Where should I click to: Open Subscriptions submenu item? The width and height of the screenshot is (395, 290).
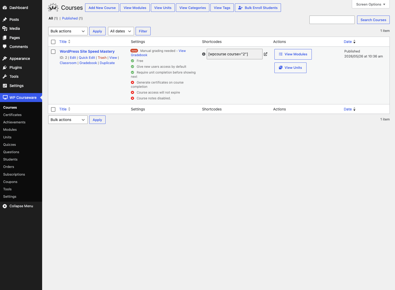[14, 175]
